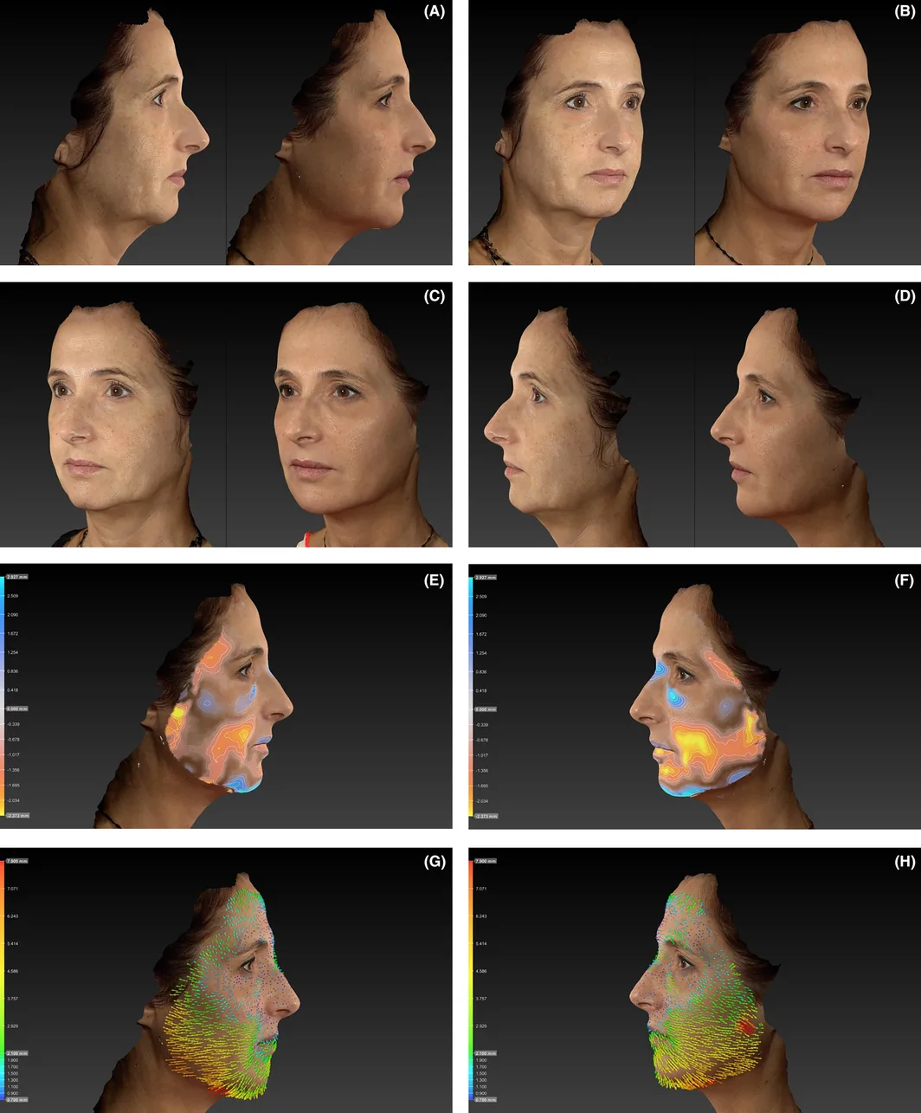Click the -1.017 scale value in panel F
The image size is (921, 1113).
point(482,755)
